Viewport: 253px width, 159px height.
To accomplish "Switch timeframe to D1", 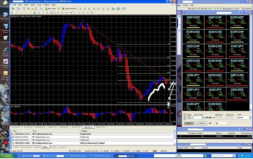I will click(x=83, y=13).
